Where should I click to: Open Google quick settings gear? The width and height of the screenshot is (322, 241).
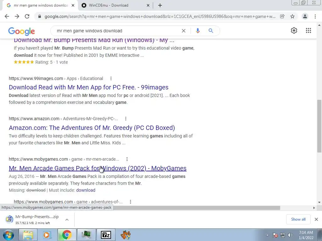pos(294,30)
